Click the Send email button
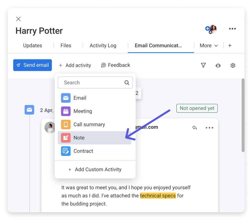Viewport: 252px width, 220px height. pyautogui.click(x=32, y=65)
